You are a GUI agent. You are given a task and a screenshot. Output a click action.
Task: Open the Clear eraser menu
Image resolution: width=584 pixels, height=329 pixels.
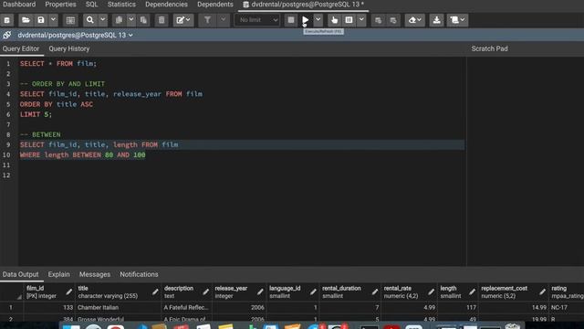click(414, 20)
